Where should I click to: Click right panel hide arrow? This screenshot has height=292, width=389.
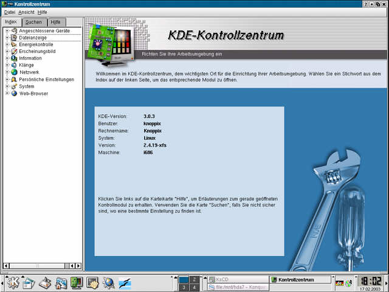click(x=387, y=283)
